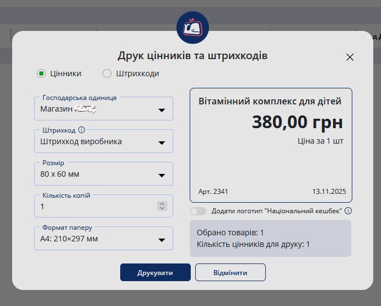Click info icon next to Національний кешбек
Viewport: 381px width, 306px height.
tap(348, 210)
